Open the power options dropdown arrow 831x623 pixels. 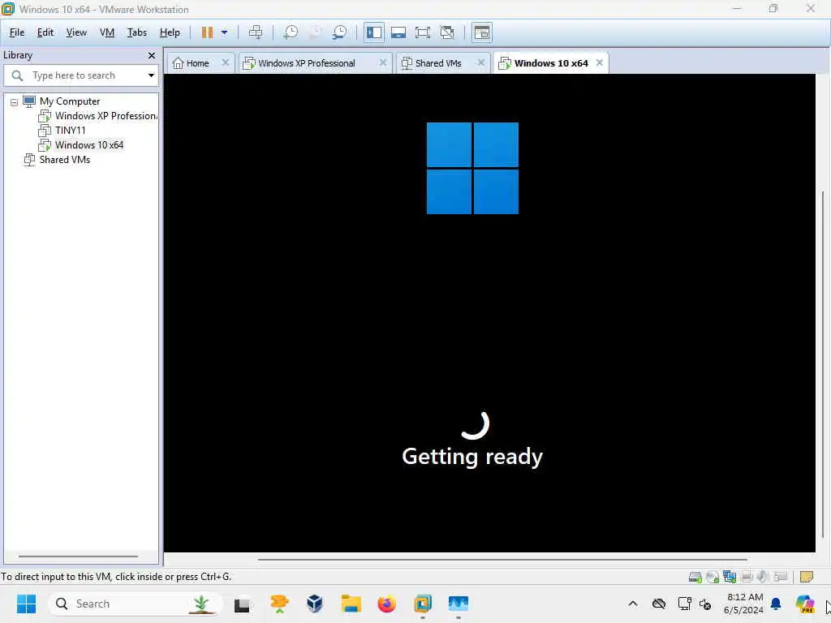224,32
